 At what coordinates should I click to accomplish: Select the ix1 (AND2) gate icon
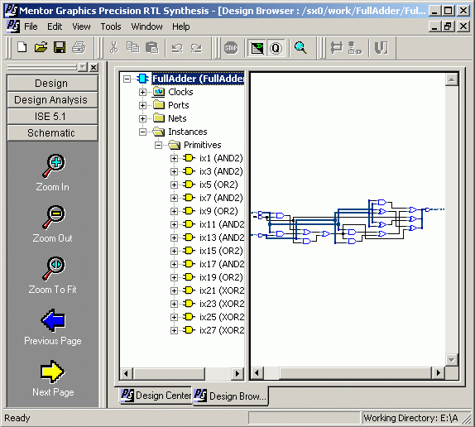pyautogui.click(x=189, y=158)
